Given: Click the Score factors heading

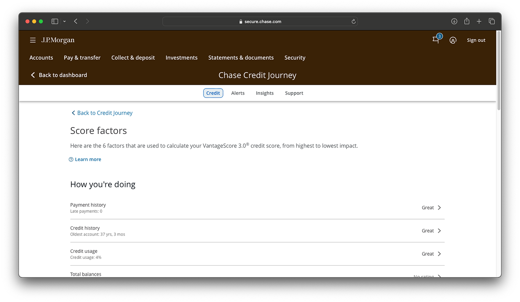Looking at the screenshot, I should pyautogui.click(x=99, y=131).
